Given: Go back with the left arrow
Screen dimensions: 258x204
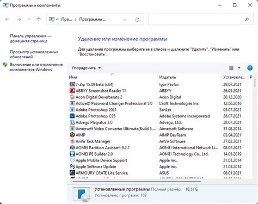Looking at the screenshot, I should [x=8, y=19].
